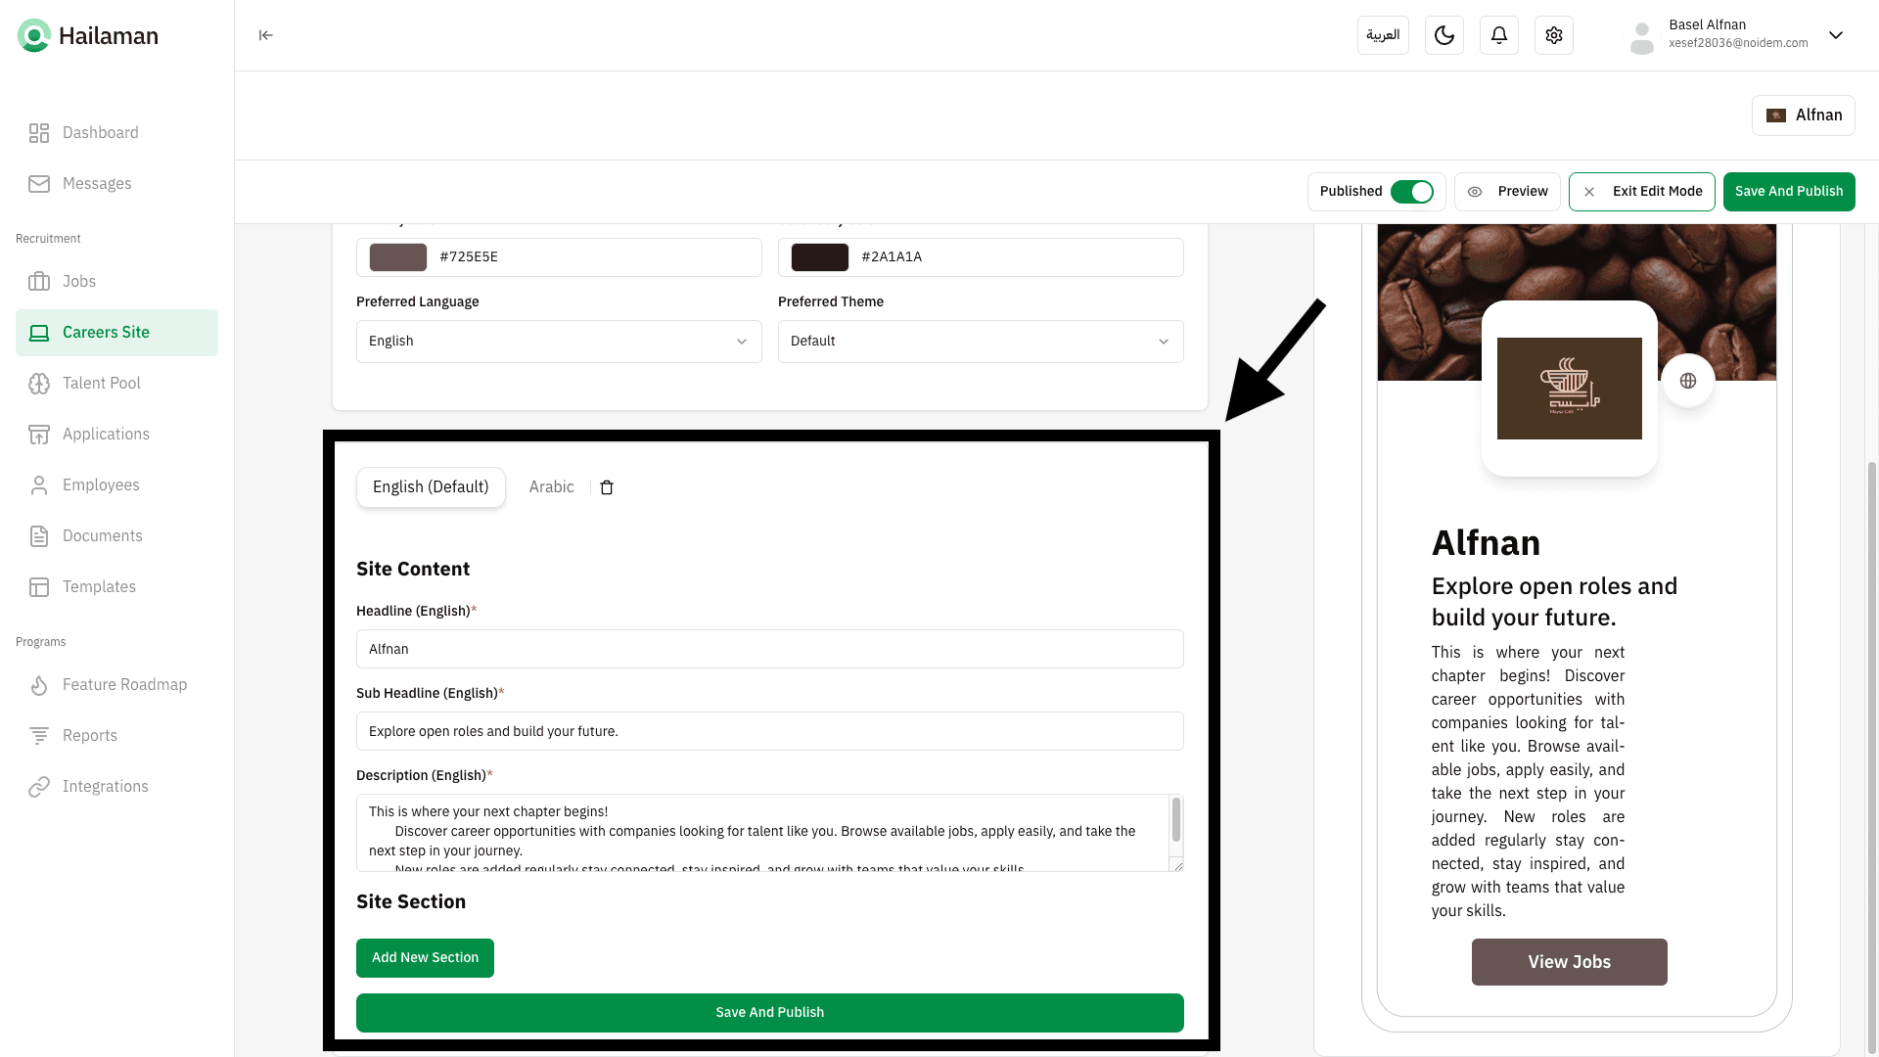Switch to the Arabic content tab
This screenshot has width=1879, height=1057.
pyautogui.click(x=551, y=487)
